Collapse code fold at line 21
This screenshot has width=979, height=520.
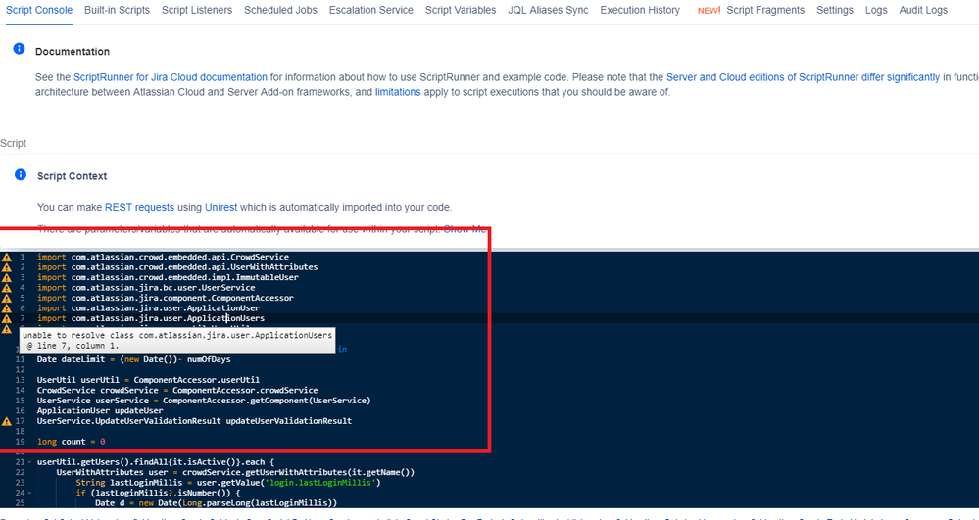pyautogui.click(x=29, y=462)
